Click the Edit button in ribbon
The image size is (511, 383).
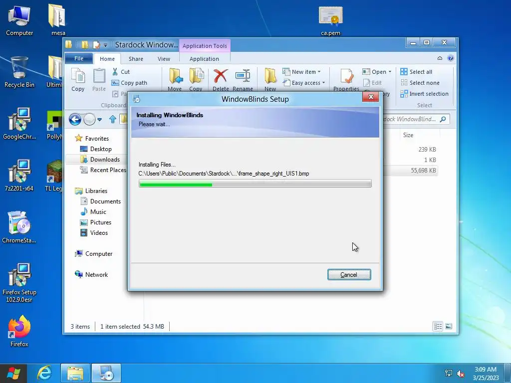coord(372,83)
